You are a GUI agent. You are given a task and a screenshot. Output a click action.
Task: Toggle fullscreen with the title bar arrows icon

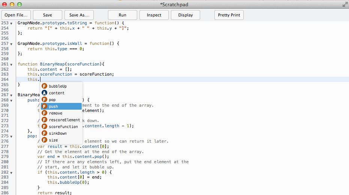345,4
